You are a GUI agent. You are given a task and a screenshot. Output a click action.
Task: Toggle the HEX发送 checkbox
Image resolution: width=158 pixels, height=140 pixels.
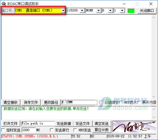pos(75,130)
